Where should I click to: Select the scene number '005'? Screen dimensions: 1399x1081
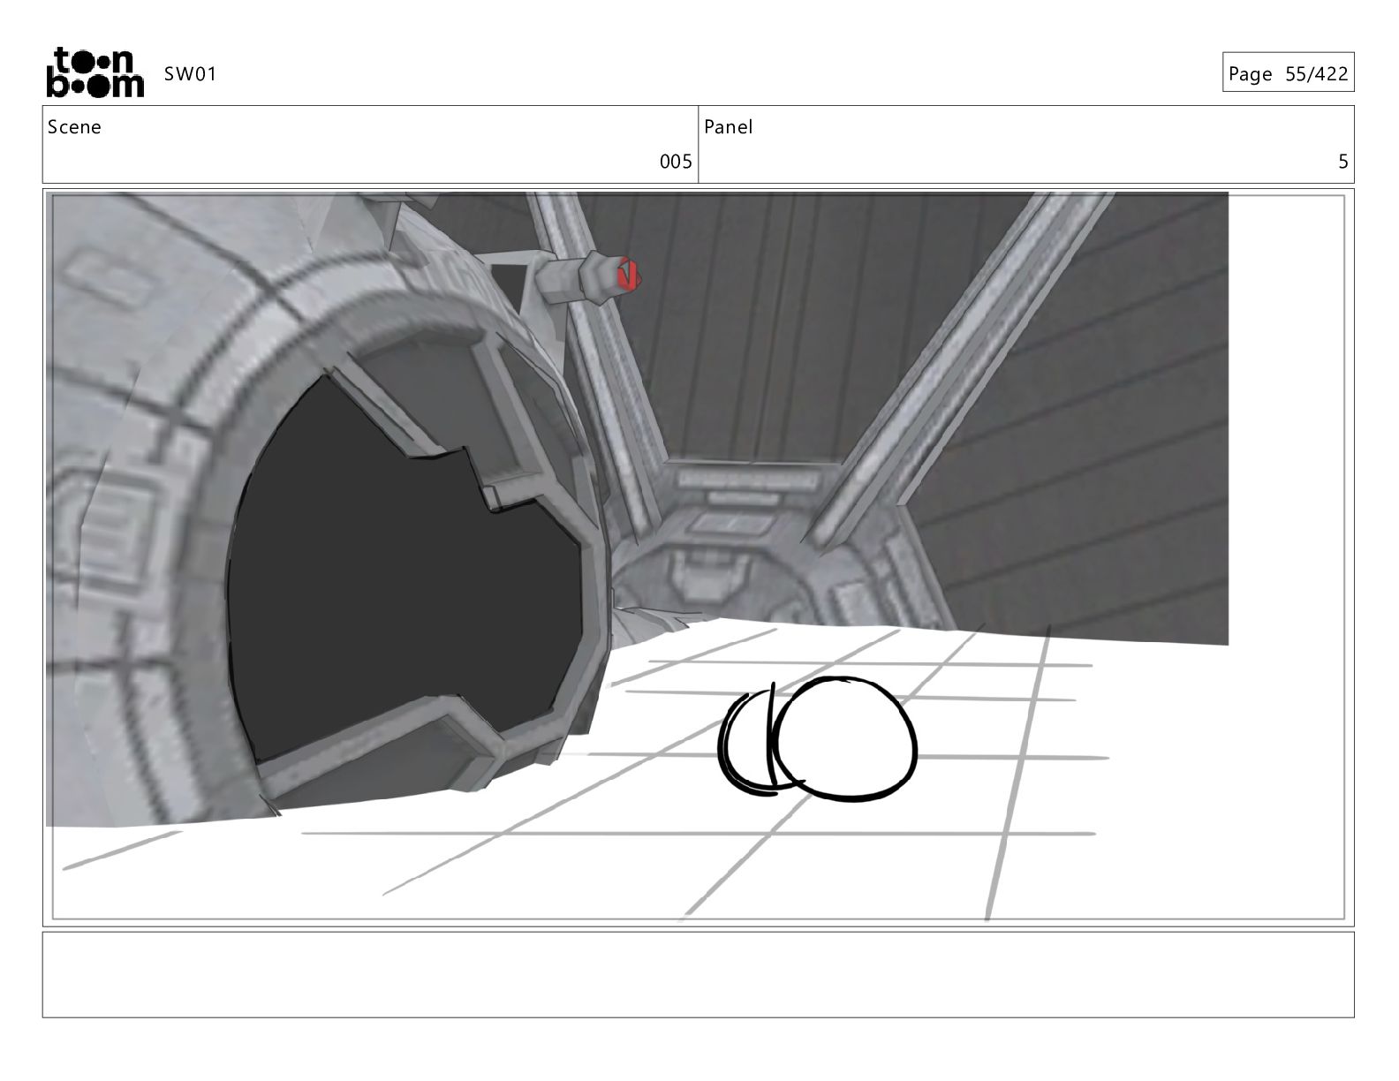tap(676, 162)
